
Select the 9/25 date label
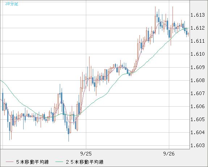(86, 154)
